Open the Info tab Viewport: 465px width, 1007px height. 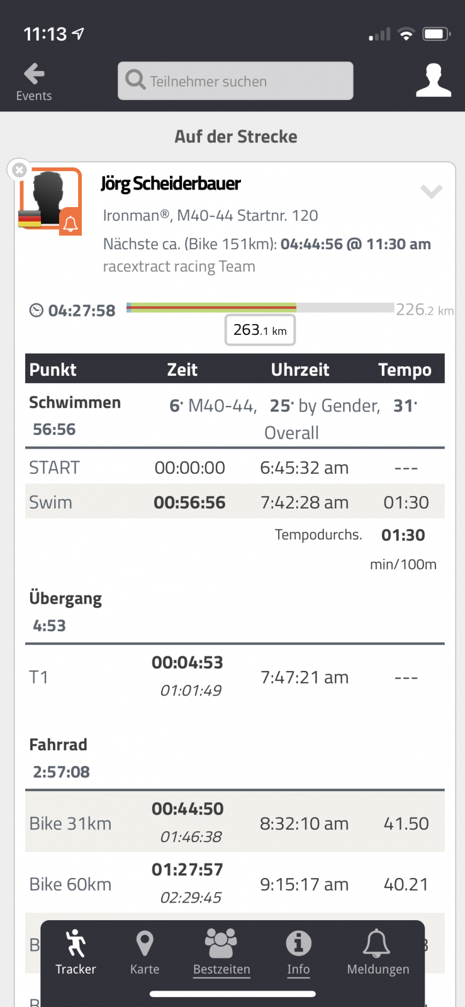tap(298, 952)
